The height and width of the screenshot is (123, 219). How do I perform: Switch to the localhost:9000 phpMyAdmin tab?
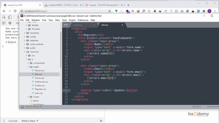tap(63, 5)
